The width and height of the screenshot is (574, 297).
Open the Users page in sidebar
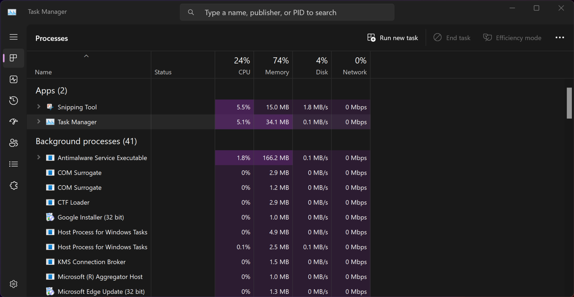[x=13, y=143]
